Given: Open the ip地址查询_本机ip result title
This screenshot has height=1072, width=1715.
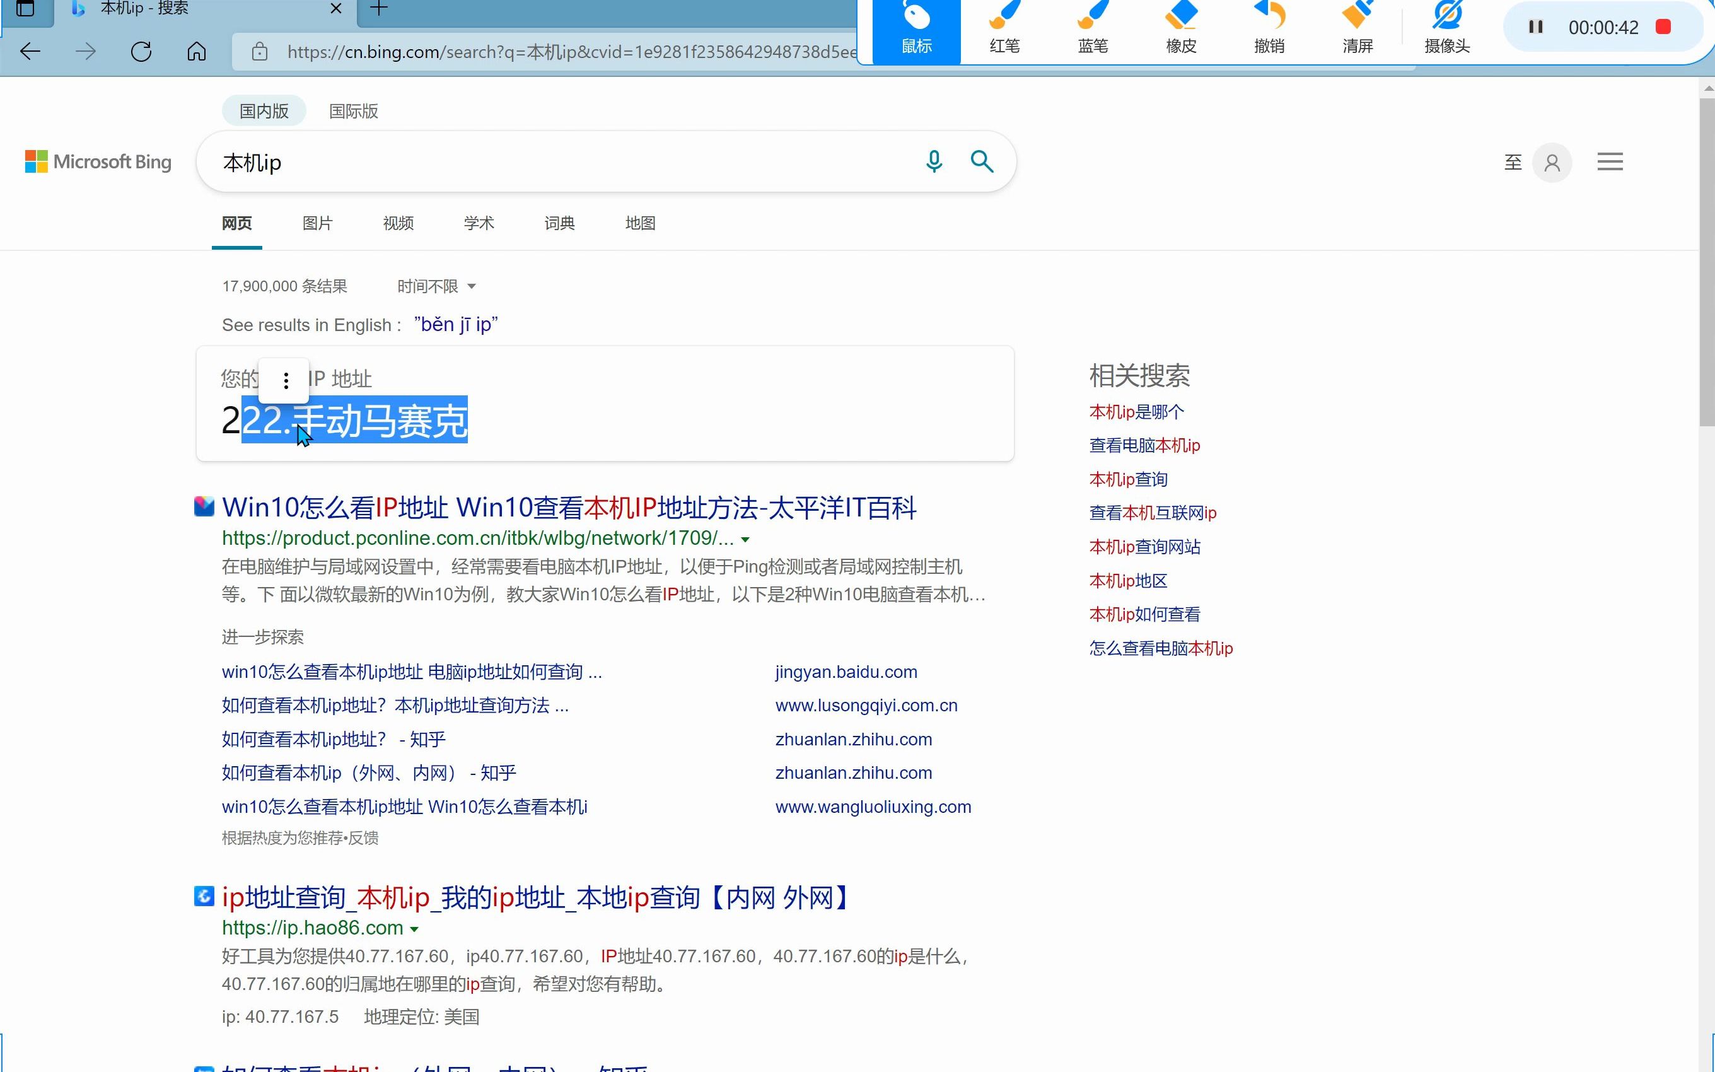Looking at the screenshot, I should [538, 897].
